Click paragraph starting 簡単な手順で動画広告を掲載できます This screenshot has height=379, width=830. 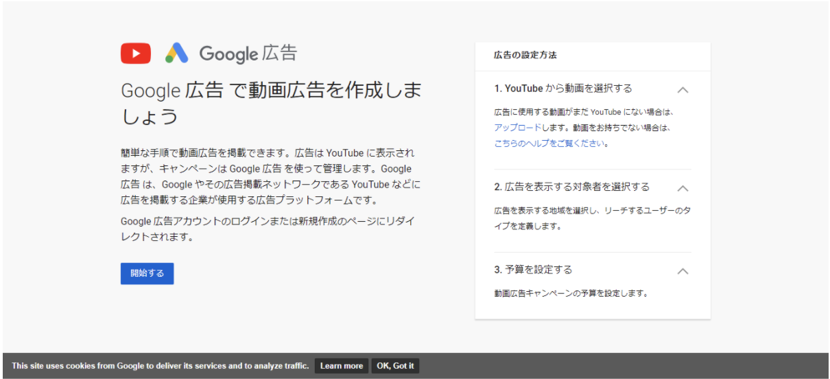coord(271,176)
